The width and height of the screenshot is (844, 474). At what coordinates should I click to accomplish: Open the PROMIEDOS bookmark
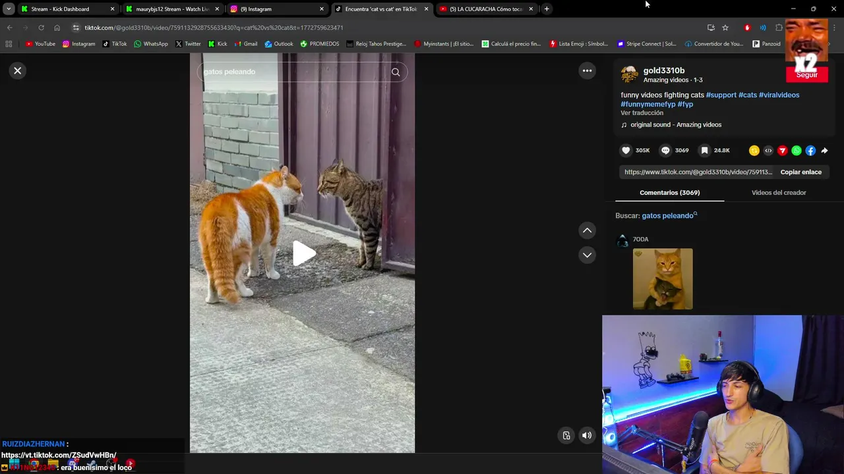coord(319,44)
